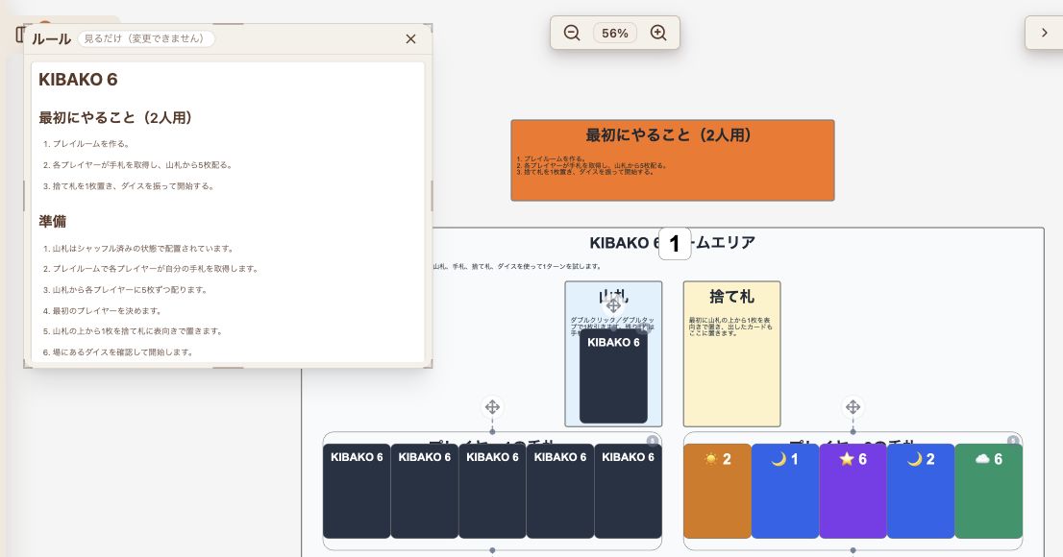Click the info badge on player 1's hand
Image resolution: width=1063 pixels, height=557 pixels.
[653, 441]
